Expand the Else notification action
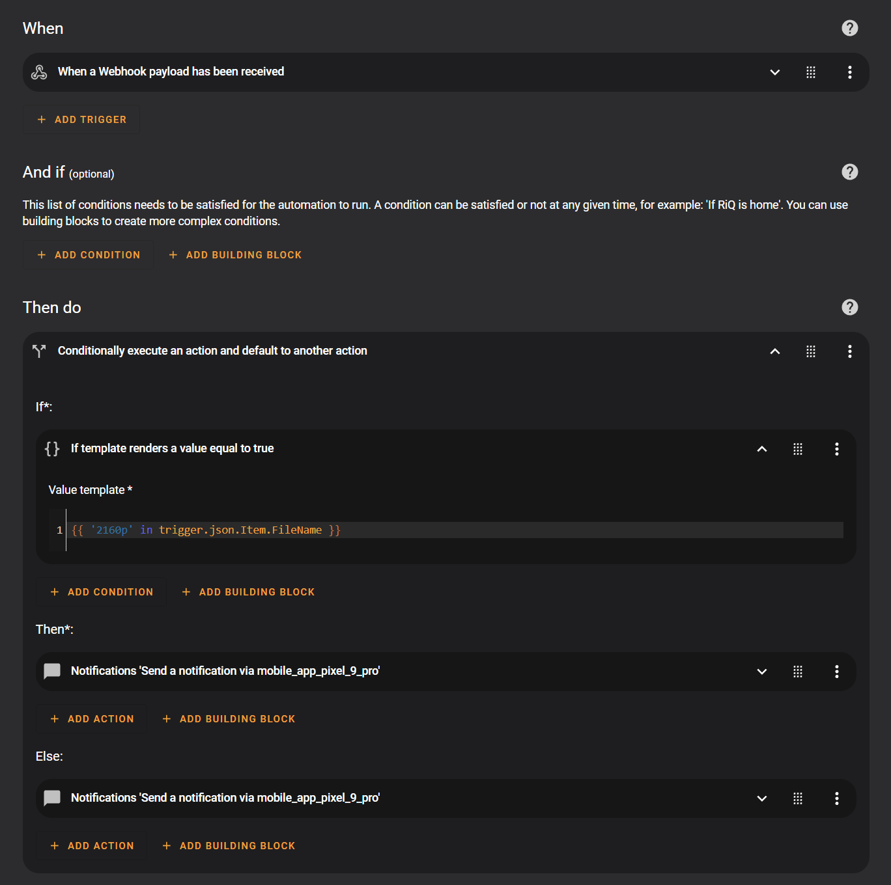 point(761,798)
